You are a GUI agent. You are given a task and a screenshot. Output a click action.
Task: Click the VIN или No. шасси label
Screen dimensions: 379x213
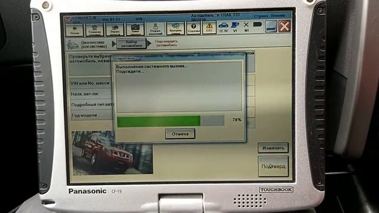(x=90, y=83)
